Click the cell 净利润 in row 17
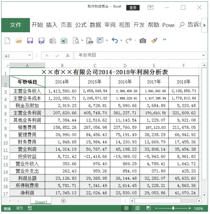Screen dimensions: 210x214 pos(27,193)
